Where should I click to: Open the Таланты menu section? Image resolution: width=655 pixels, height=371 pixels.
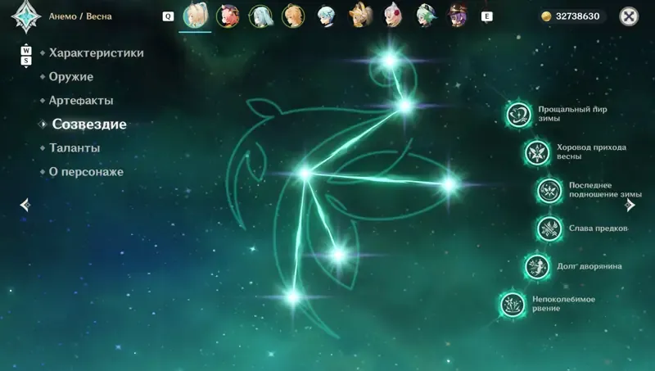point(75,148)
